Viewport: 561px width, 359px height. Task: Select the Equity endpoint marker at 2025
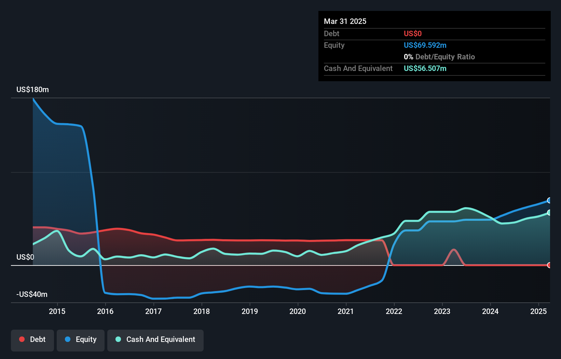[549, 200]
